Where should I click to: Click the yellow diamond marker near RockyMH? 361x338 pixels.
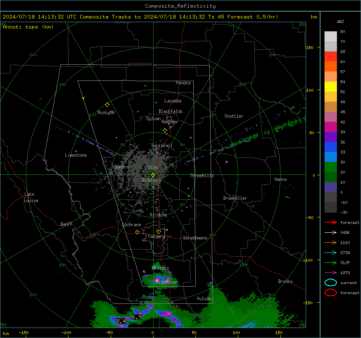(x=107, y=105)
